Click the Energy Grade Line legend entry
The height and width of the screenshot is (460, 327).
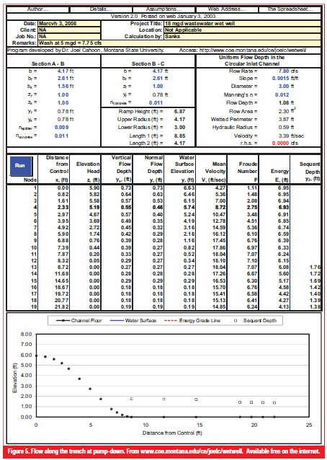tap(195, 321)
